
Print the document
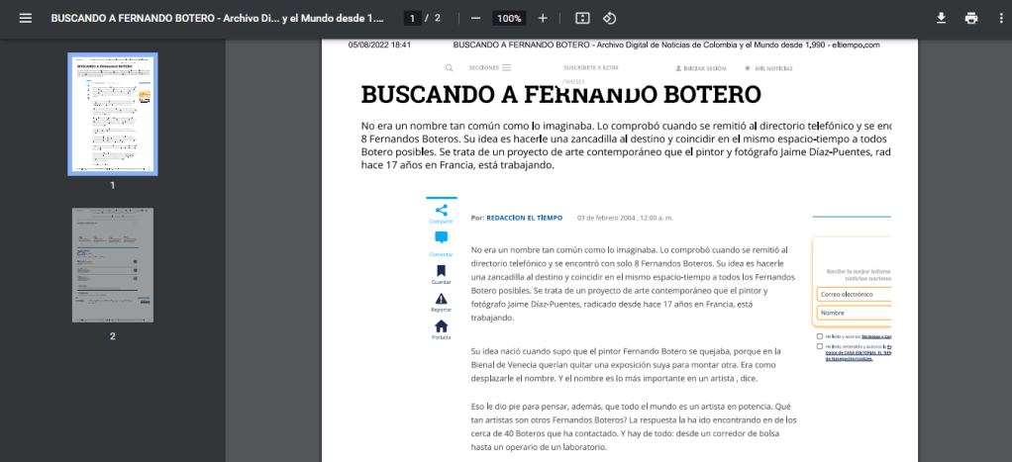(971, 19)
